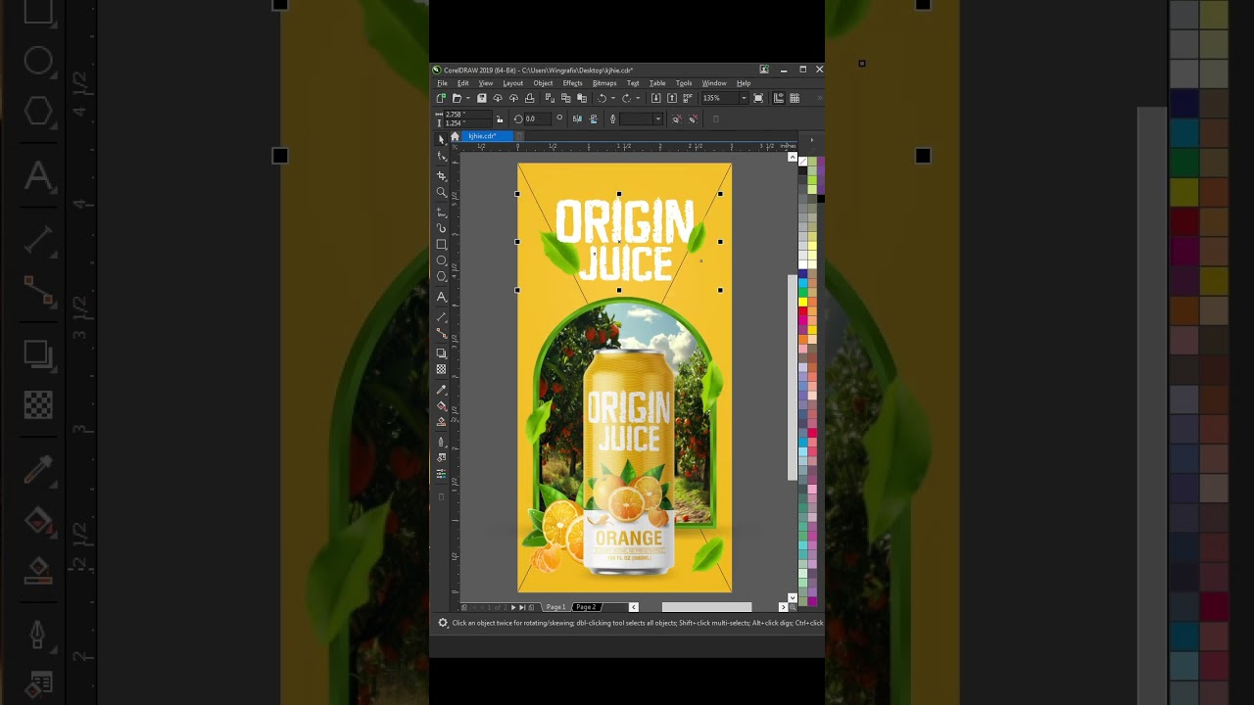Select the Freehand tool in the toolbox
The width and height of the screenshot is (1254, 705).
[x=441, y=211]
